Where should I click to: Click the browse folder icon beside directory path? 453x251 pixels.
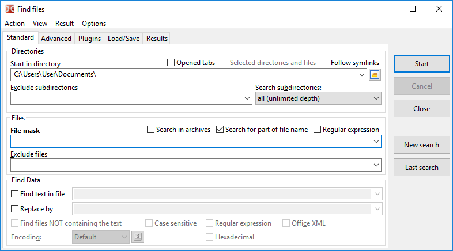coord(375,74)
